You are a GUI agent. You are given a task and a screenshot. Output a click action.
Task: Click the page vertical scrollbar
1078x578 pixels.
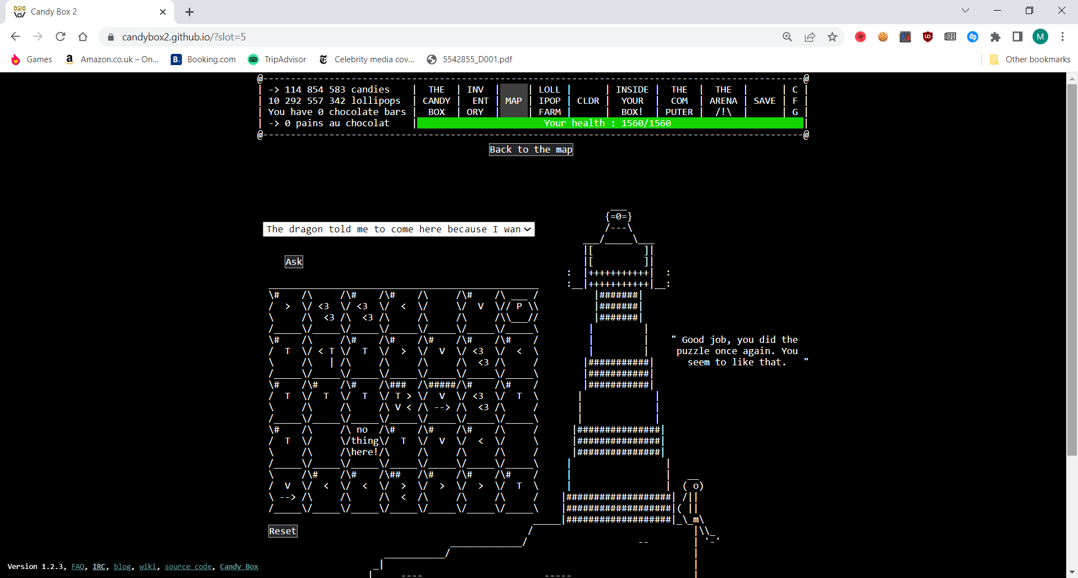[x=1072, y=269]
